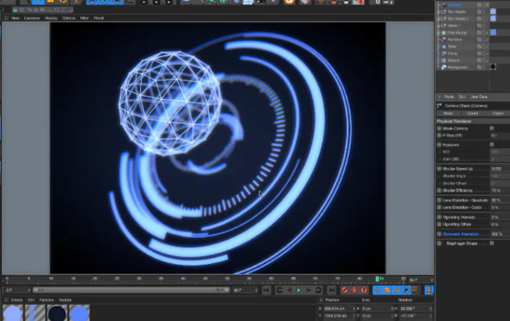
Task: Open attribute manager Mode menu
Action: coord(449,97)
